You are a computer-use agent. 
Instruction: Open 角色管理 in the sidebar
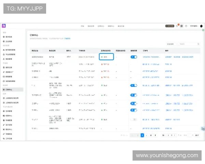pos(8,59)
